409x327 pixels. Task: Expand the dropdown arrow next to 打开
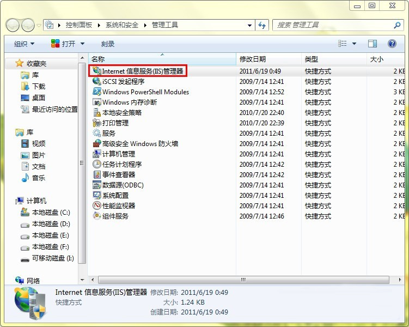(83, 44)
